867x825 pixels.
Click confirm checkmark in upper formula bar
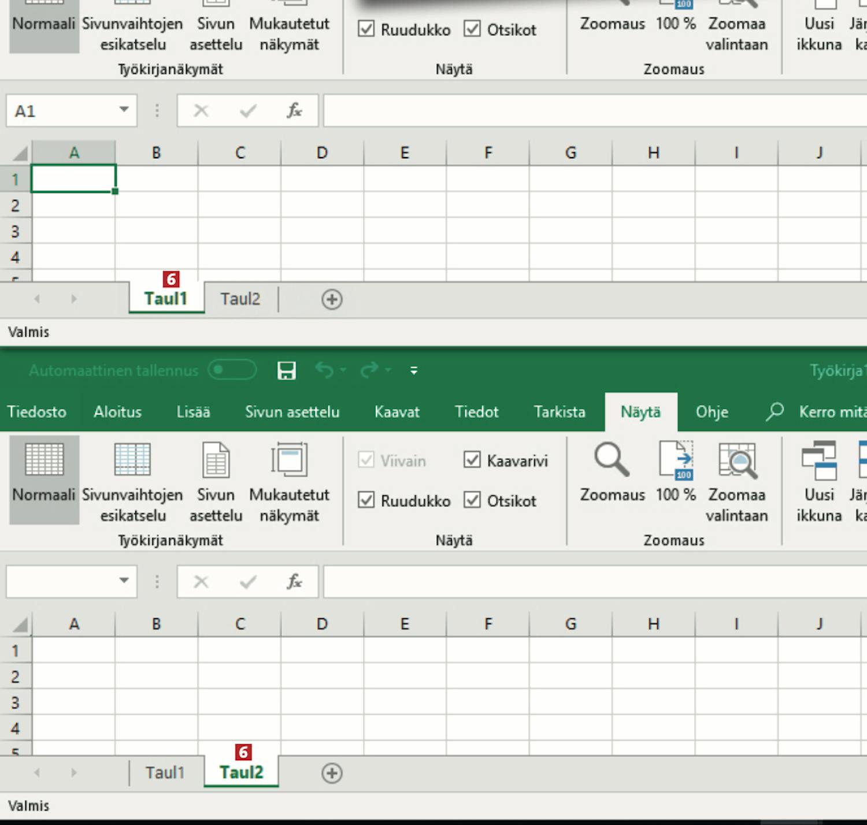point(248,110)
